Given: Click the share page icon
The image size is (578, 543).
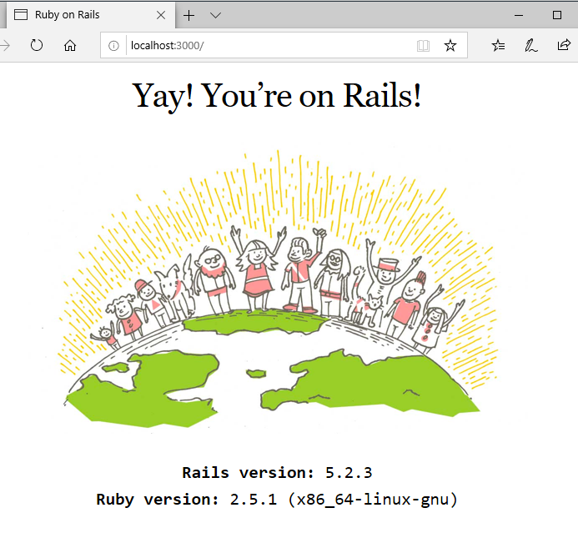Looking at the screenshot, I should click(564, 45).
